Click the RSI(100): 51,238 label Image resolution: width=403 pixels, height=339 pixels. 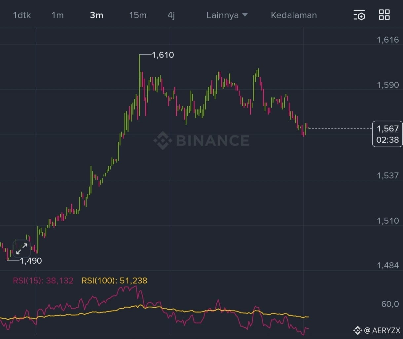click(x=114, y=281)
